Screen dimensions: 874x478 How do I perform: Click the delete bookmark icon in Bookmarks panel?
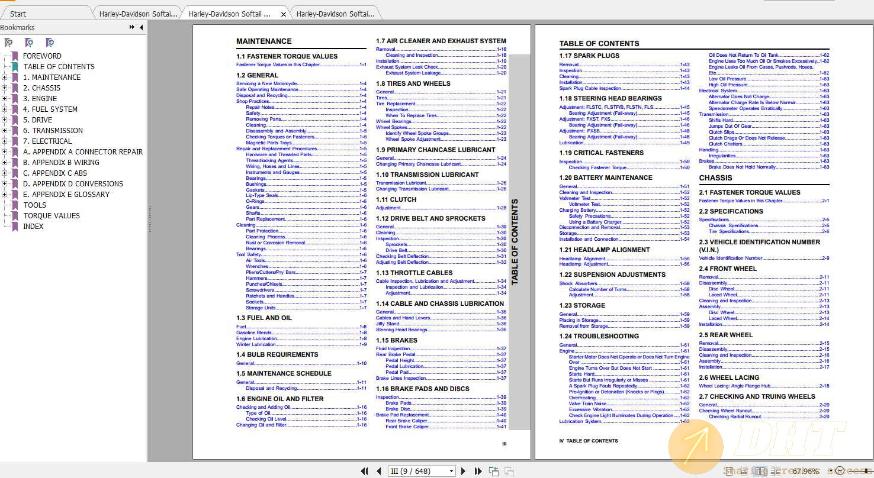point(8,43)
